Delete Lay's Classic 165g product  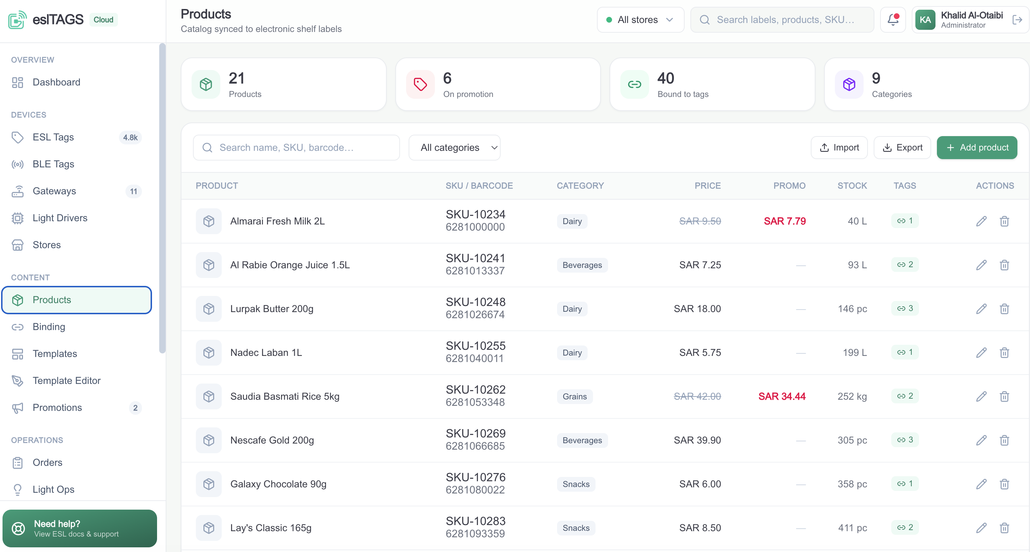pyautogui.click(x=1004, y=528)
